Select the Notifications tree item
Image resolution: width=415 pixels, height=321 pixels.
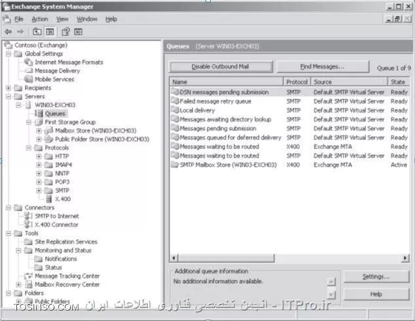click(61, 259)
